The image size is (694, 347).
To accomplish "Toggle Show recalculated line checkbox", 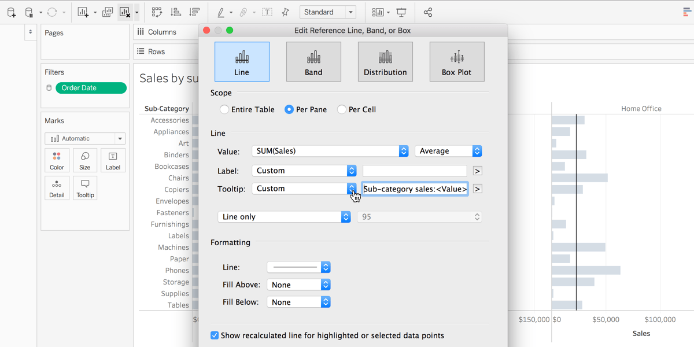I will [215, 335].
